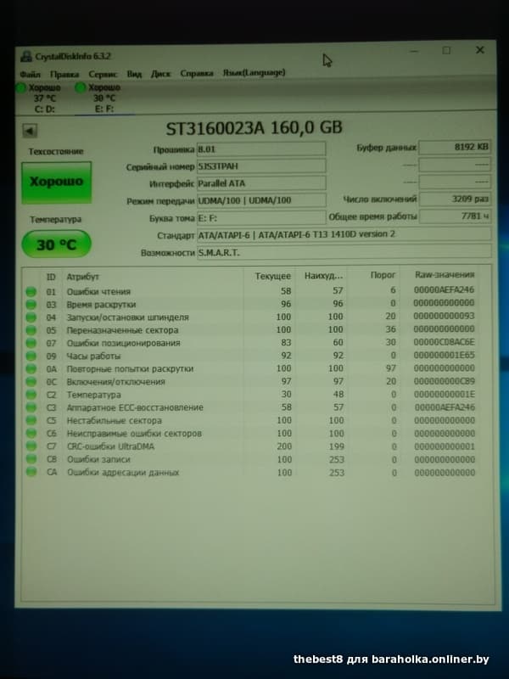Click raw value 000000001E65
Viewport: 509px width, 679px height.
445,355
